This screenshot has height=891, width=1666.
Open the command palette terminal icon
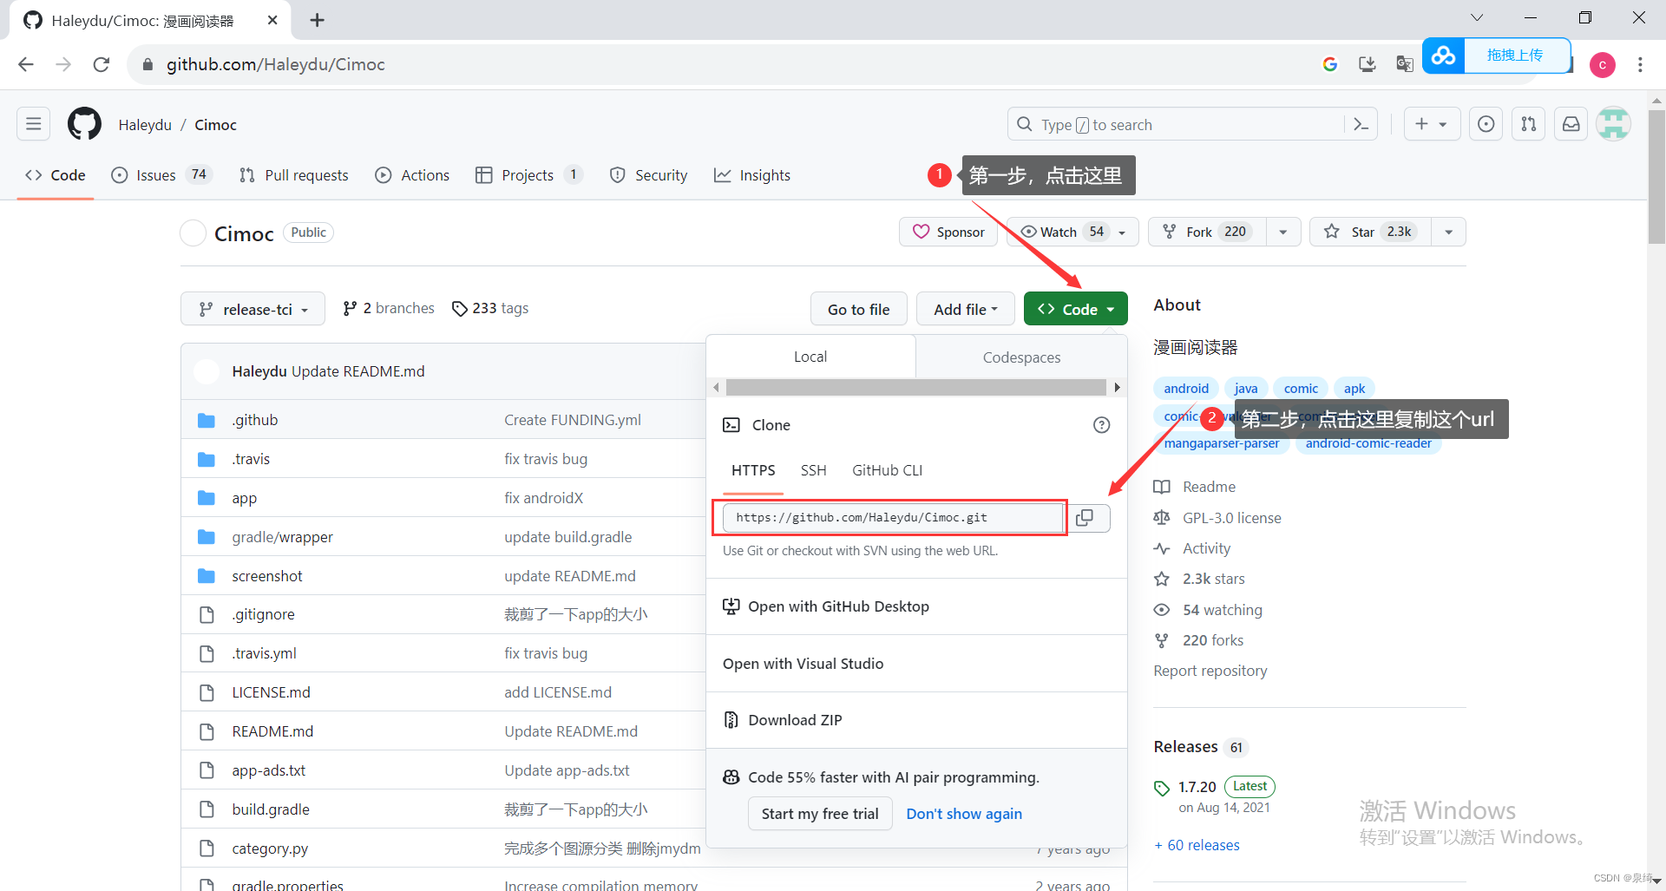click(x=1361, y=124)
